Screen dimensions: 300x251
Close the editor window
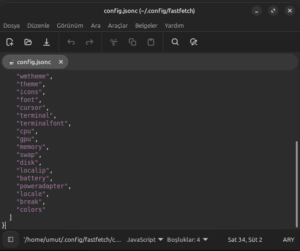(x=290, y=11)
